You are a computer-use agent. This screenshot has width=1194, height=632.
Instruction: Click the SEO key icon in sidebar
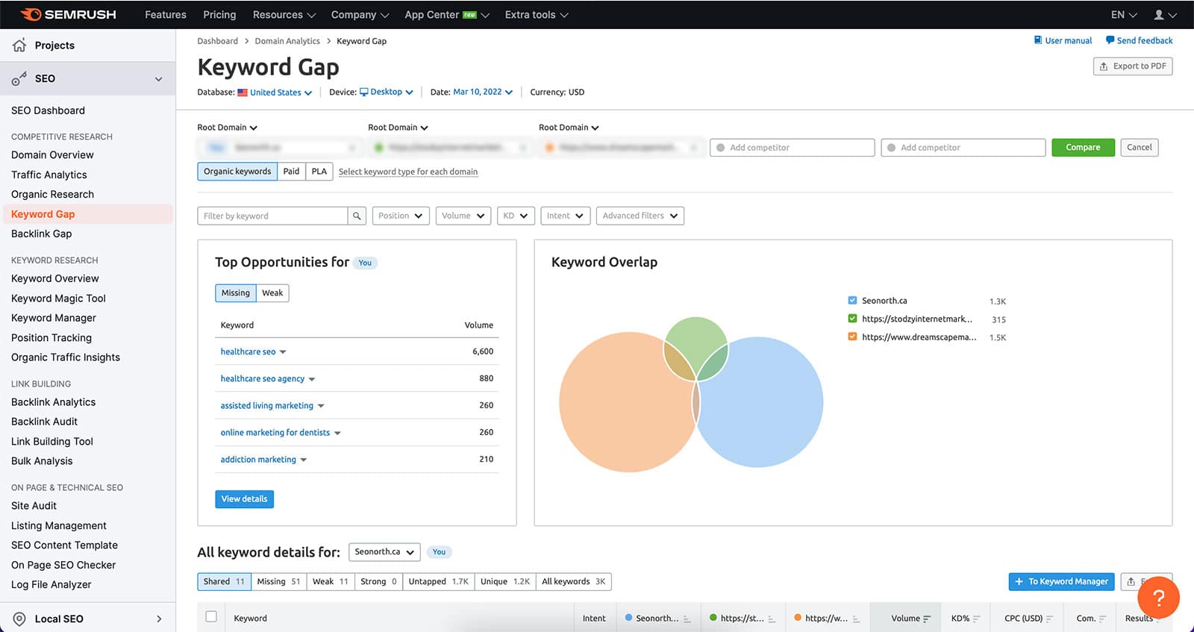coord(19,78)
